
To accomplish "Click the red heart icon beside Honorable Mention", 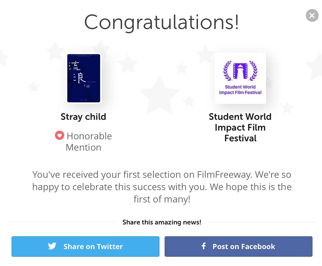I will 59,135.
